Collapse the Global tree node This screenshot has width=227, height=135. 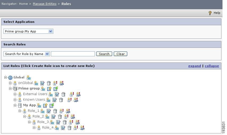(x=5, y=77)
